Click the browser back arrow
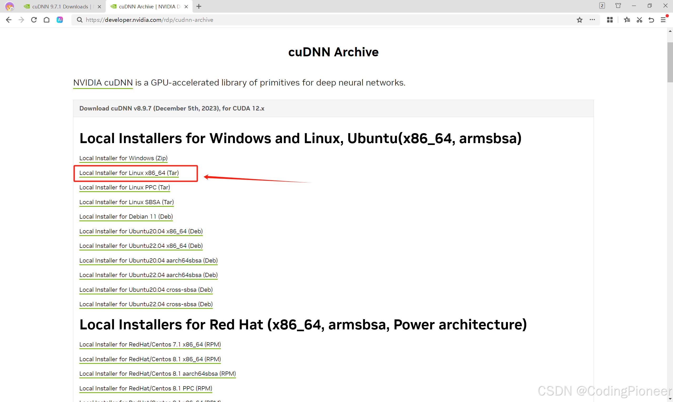This screenshot has height=402, width=673. [9, 20]
